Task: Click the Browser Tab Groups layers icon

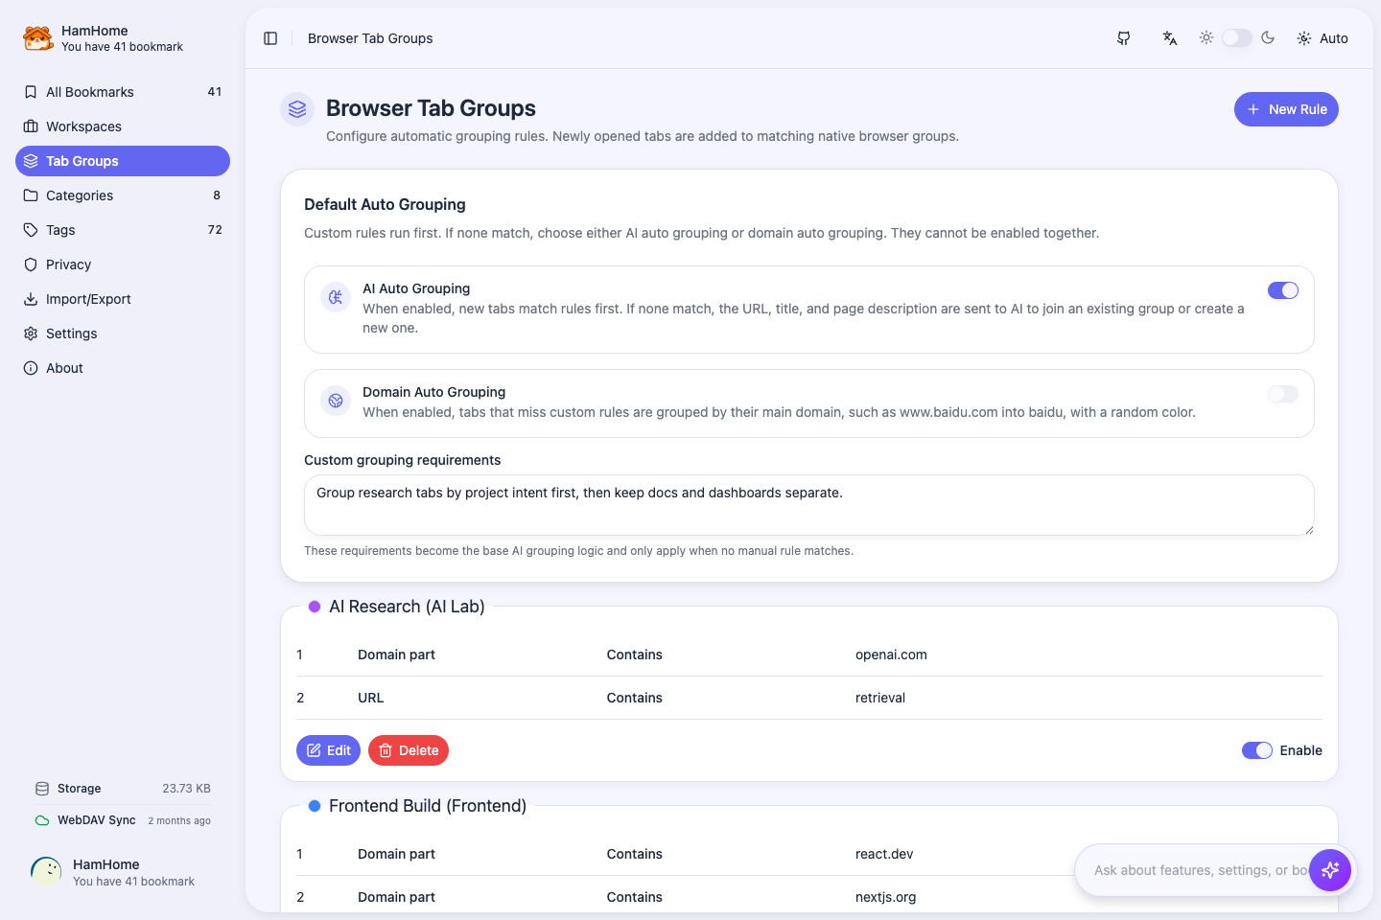Action: (297, 109)
